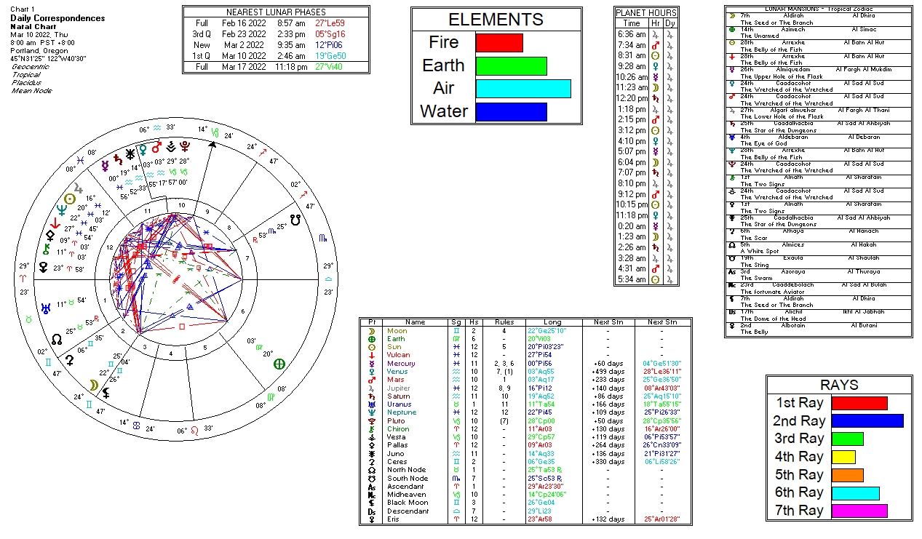
Task: Select the 'Name' column header in planet table
Action: point(416,322)
